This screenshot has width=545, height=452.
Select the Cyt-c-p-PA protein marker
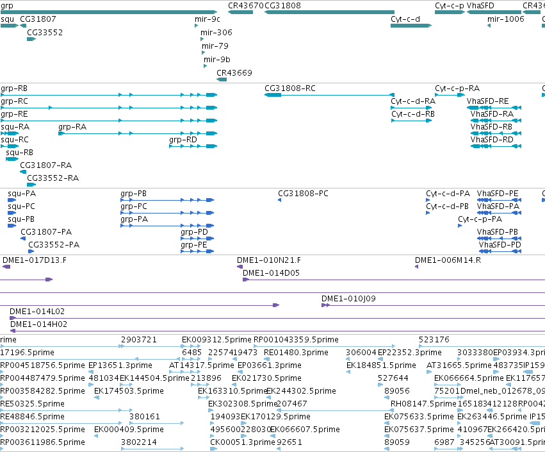(460, 226)
